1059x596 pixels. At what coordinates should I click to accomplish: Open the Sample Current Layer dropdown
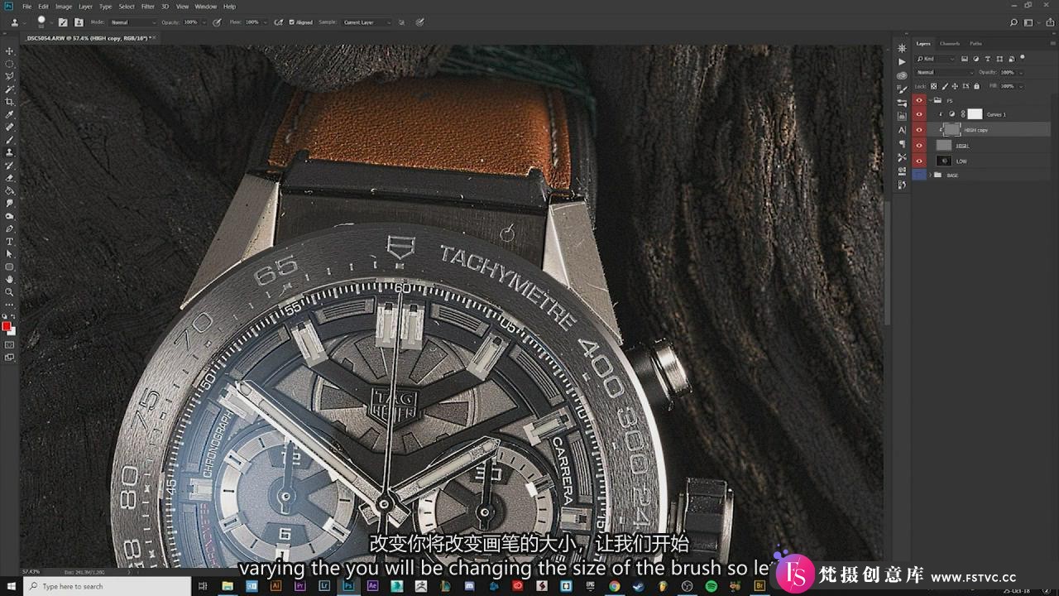(x=367, y=22)
